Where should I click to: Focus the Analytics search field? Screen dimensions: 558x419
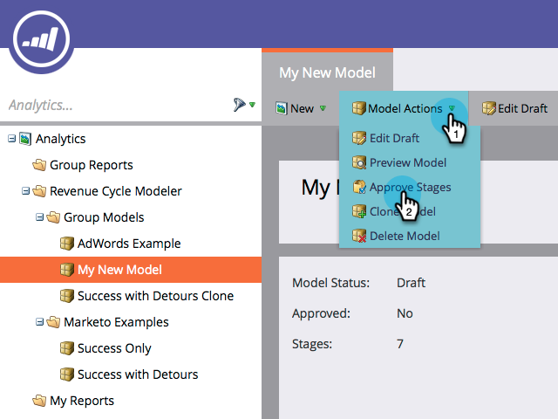click(116, 105)
